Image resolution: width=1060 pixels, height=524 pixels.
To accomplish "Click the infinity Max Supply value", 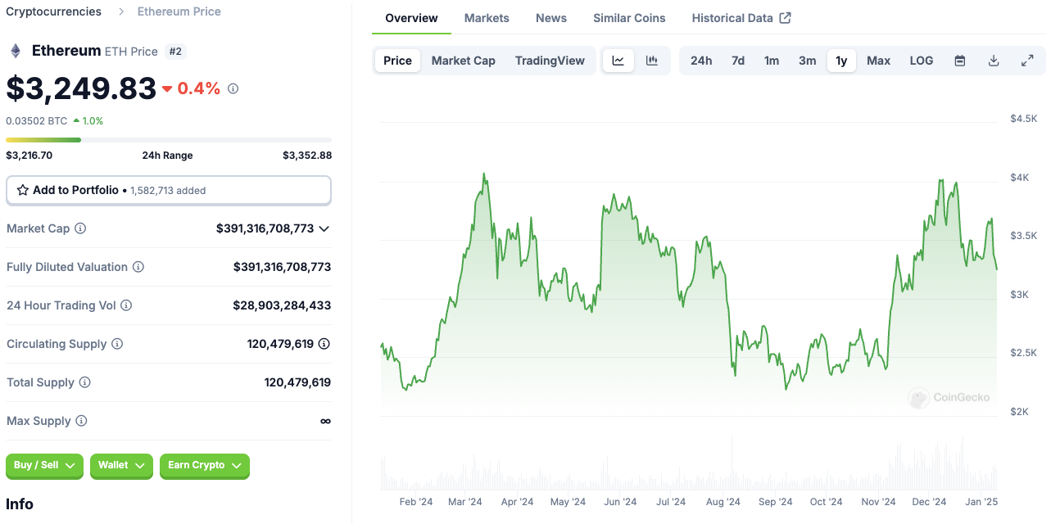I will point(325,421).
